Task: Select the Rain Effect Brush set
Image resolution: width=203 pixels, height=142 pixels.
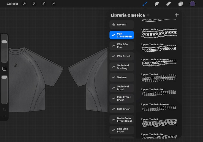Action: point(122,99)
